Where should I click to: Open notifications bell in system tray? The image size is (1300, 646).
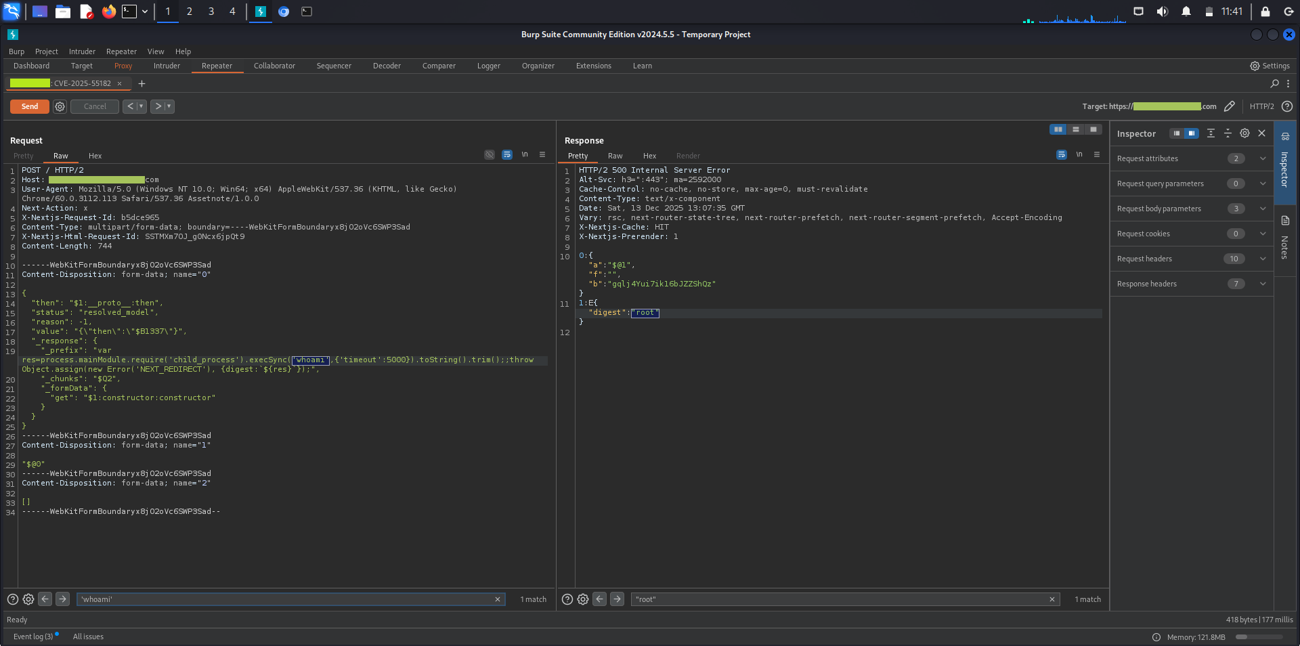click(1186, 12)
